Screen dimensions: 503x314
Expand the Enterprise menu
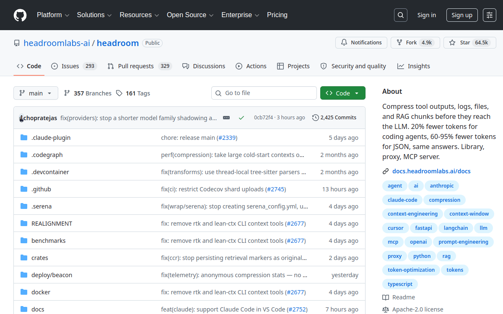(x=241, y=15)
